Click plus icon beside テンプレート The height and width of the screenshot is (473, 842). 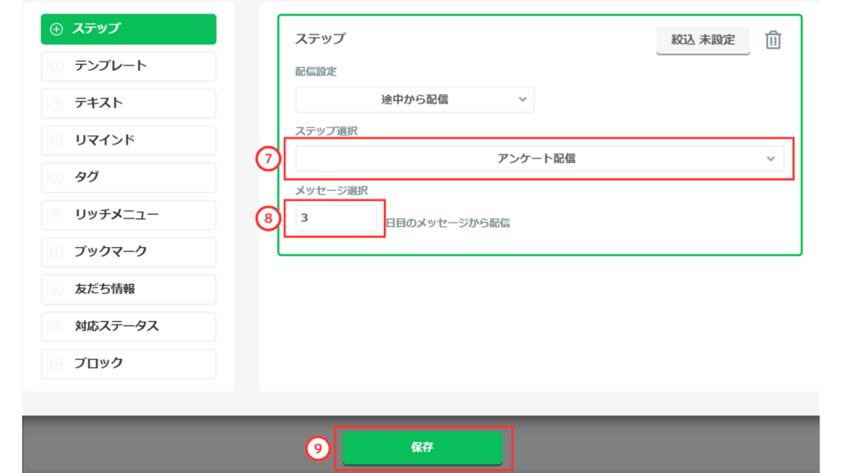[x=57, y=67]
